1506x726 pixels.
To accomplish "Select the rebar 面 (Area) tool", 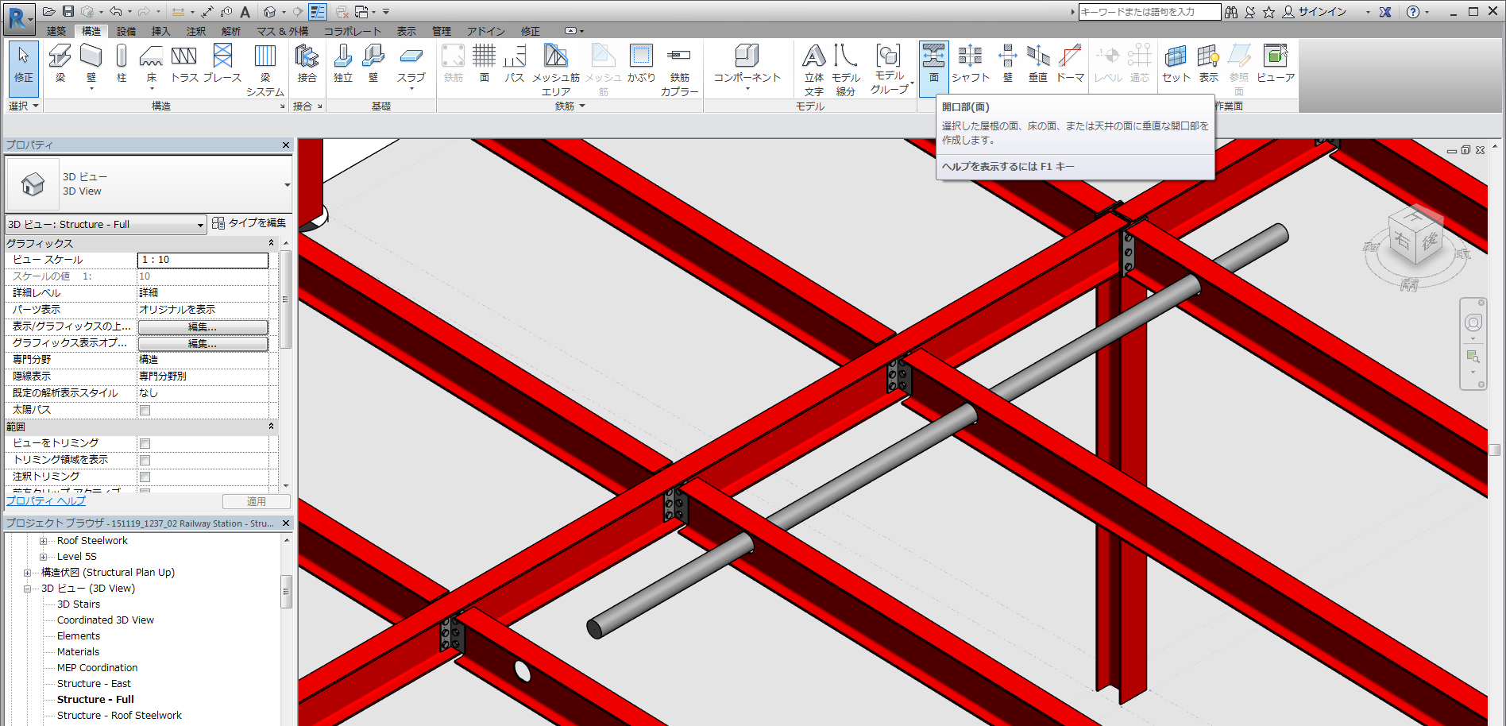I will [x=484, y=64].
